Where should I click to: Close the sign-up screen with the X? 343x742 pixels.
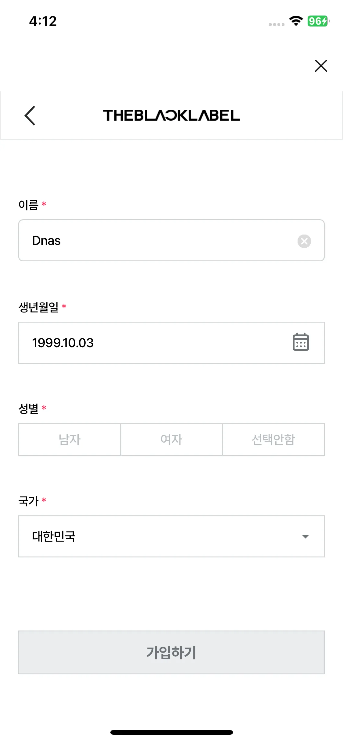coord(321,66)
